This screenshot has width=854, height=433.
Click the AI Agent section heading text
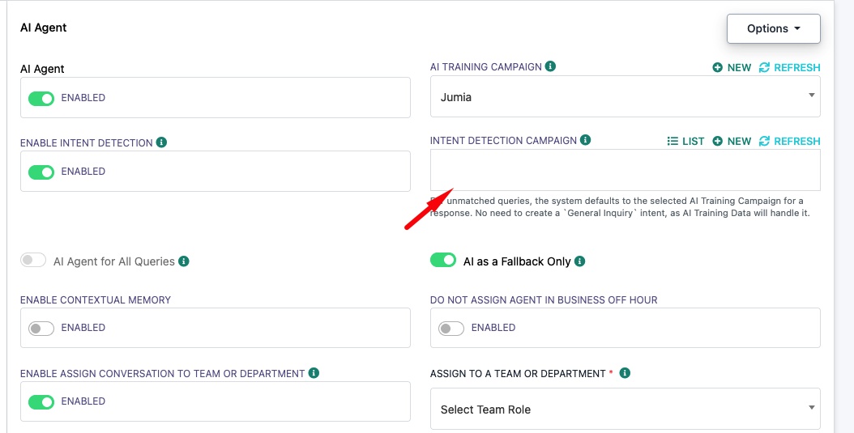tap(44, 28)
